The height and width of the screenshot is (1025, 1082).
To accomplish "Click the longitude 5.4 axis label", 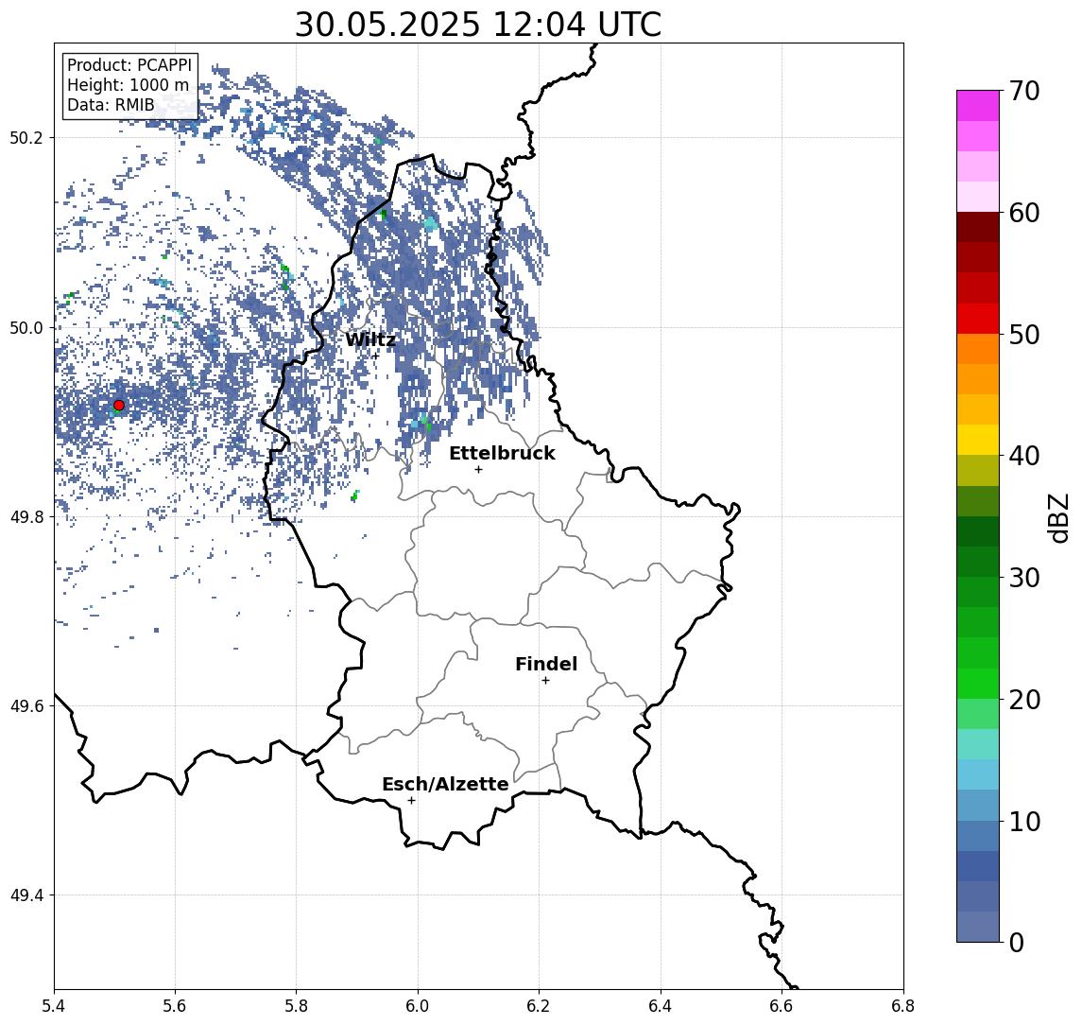I will click(x=55, y=1006).
